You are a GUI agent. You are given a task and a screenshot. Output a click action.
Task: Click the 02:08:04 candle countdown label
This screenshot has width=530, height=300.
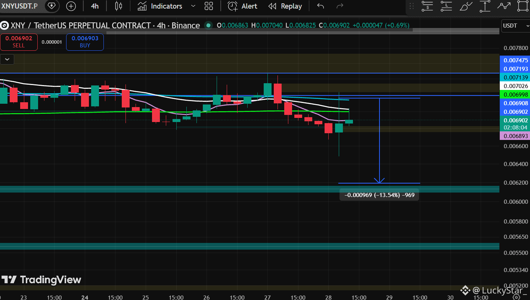click(515, 127)
